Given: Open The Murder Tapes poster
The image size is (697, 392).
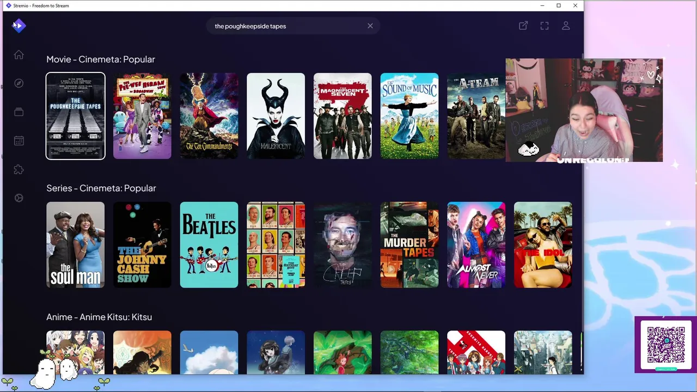Looking at the screenshot, I should [x=409, y=245].
